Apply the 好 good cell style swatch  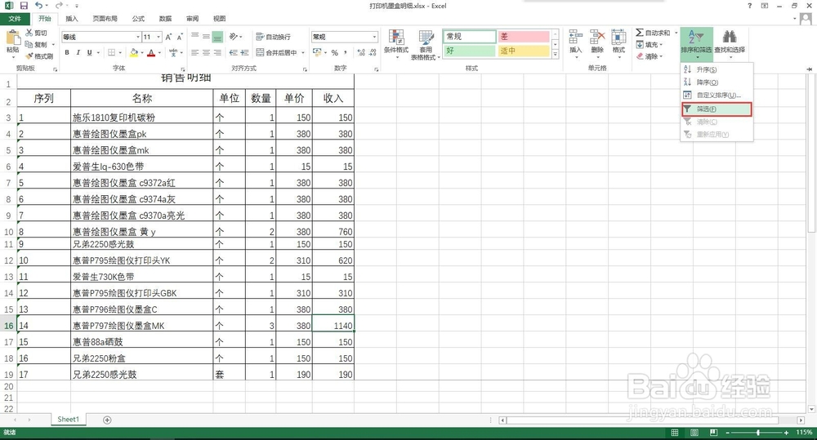(x=470, y=51)
